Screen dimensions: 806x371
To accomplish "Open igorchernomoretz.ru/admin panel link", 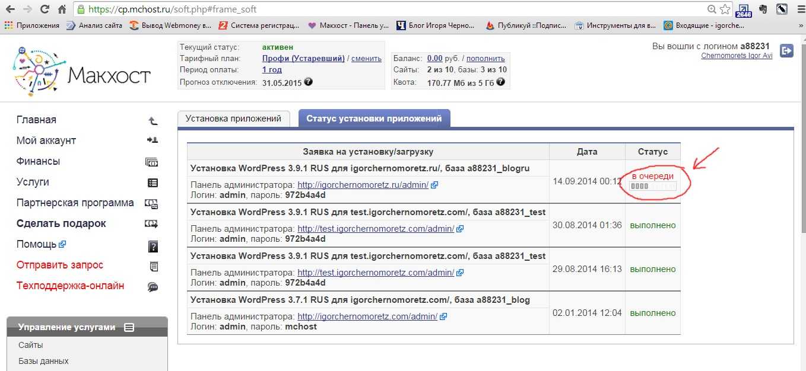I will coord(363,185).
